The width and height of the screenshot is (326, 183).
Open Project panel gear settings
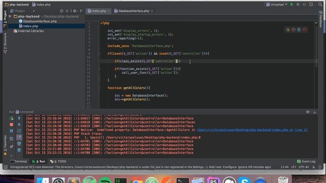[x=75, y=11]
